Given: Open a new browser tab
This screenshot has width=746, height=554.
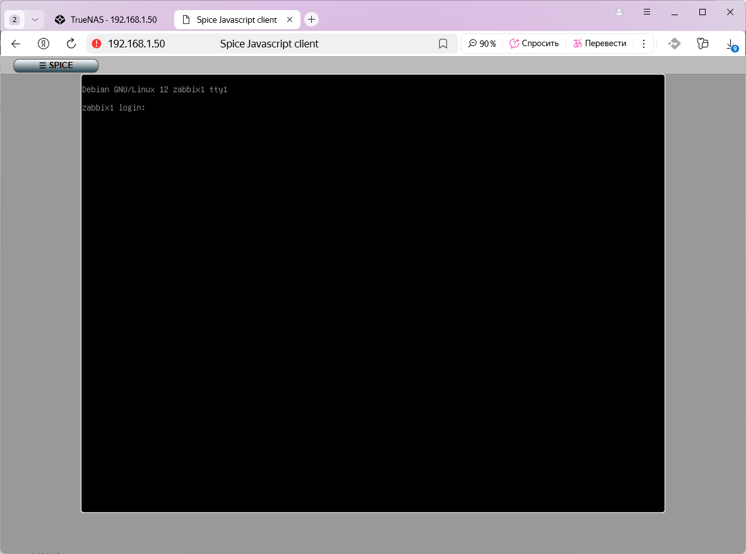Looking at the screenshot, I should [x=311, y=20].
